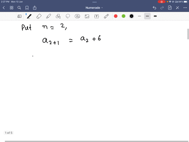Open the Numerade document title dropdown
The height and width of the screenshot is (142, 189).
tap(94, 8)
